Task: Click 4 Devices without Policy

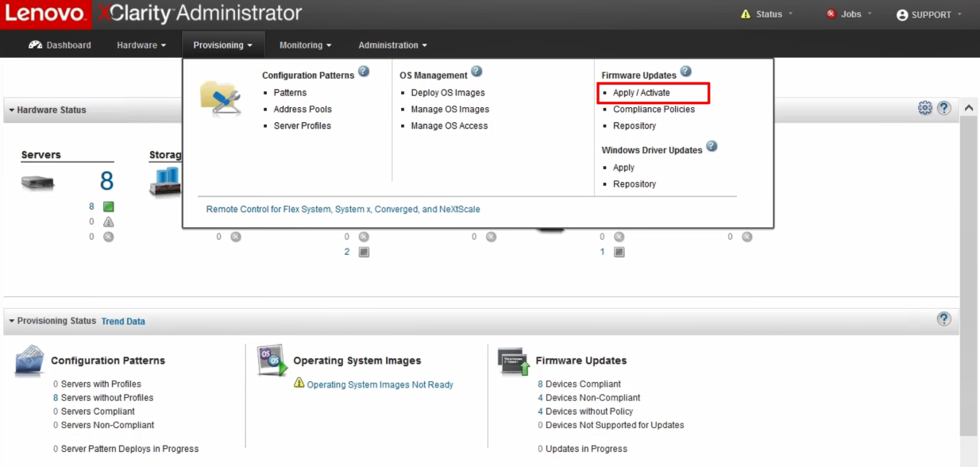Action: click(x=585, y=411)
